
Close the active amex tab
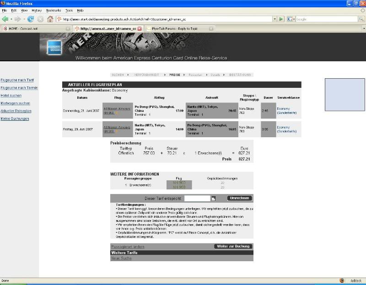140,28
